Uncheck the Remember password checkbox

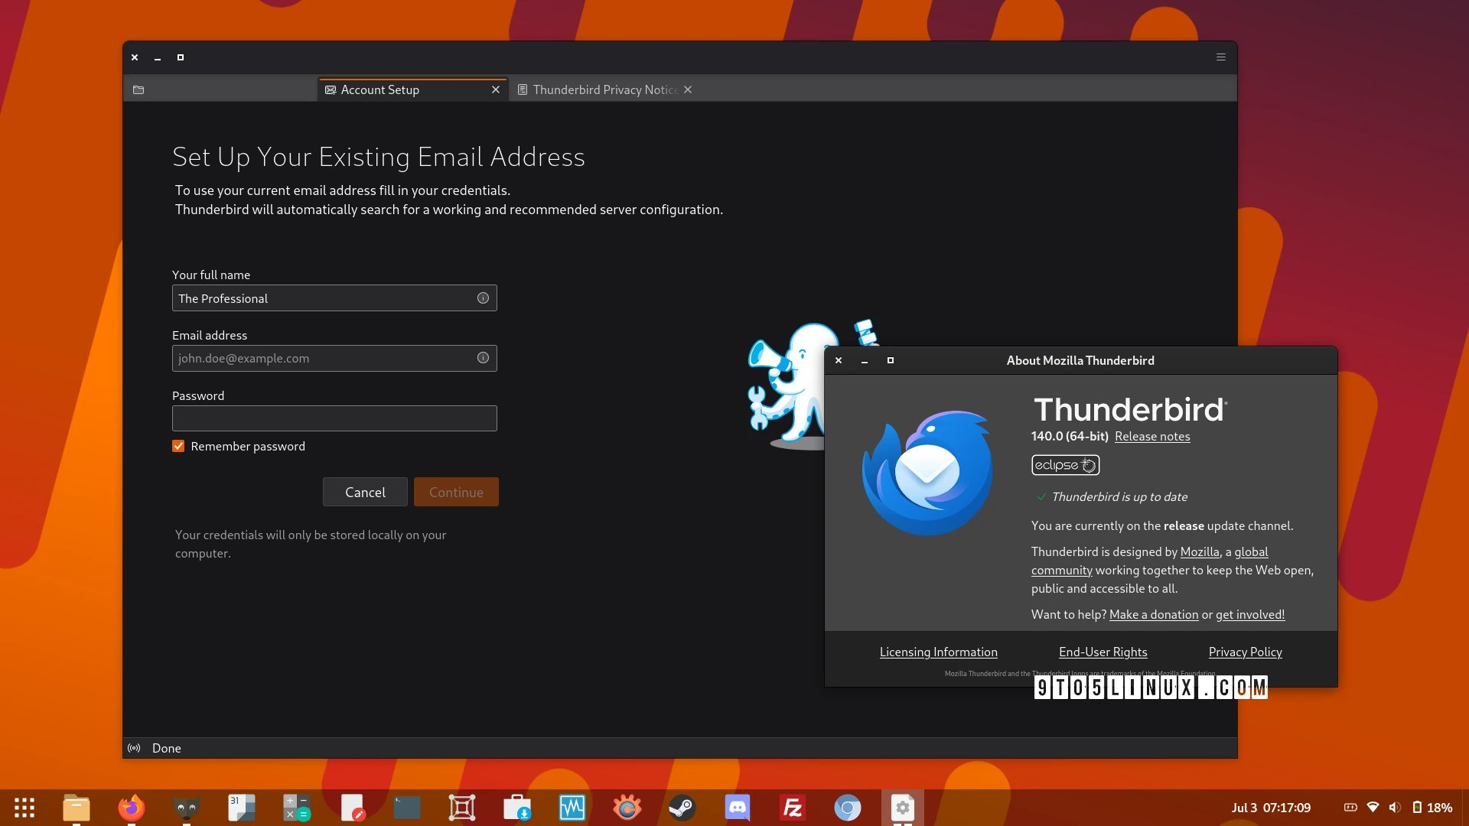pos(178,446)
